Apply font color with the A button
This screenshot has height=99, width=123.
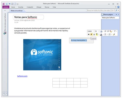101,34
